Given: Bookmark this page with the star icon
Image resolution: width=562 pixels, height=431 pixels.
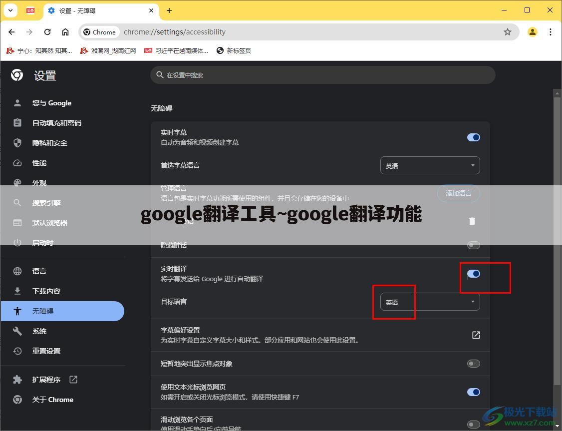Looking at the screenshot, I should (x=508, y=32).
